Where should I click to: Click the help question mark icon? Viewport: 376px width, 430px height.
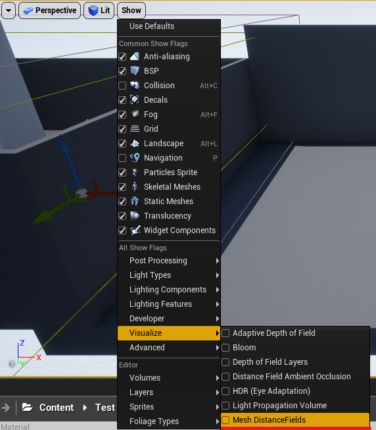pos(12,364)
